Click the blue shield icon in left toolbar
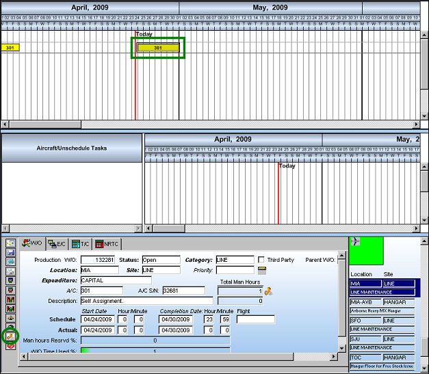Screen dimensions: 429x374 coord(10,280)
